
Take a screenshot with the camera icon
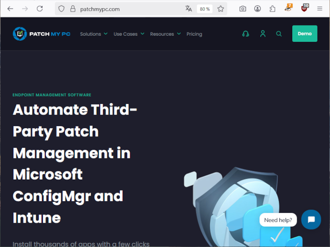(x=243, y=9)
